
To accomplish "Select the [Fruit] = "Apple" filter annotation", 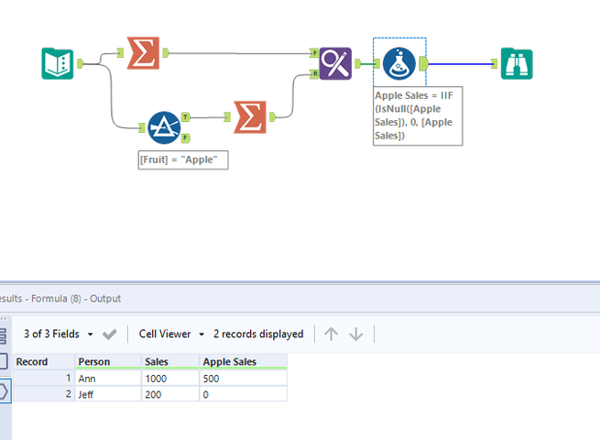I will tap(183, 159).
